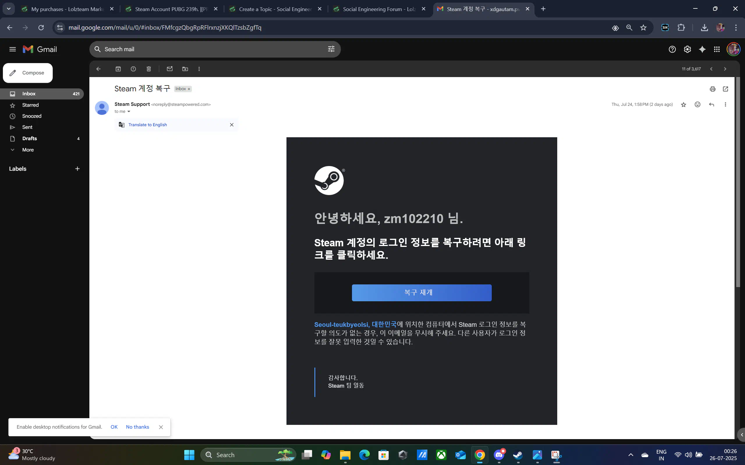
Task: Reply to Steam Support message
Action: (712, 105)
